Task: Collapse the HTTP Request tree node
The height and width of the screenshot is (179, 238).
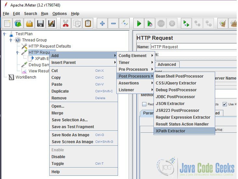Action: (17, 52)
